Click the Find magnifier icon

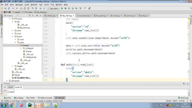[33, 8]
